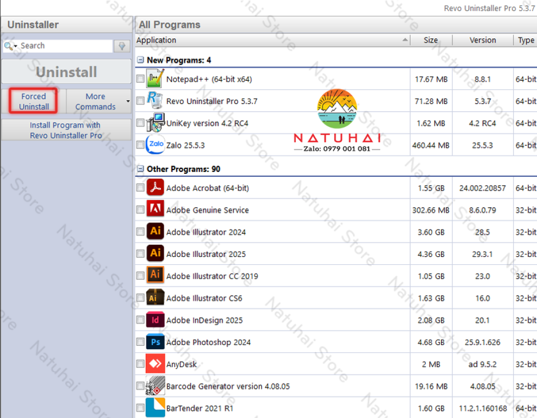Tick the UniKey version 4.2 RC4 checkbox
This screenshot has width=537, height=418.
pos(140,123)
